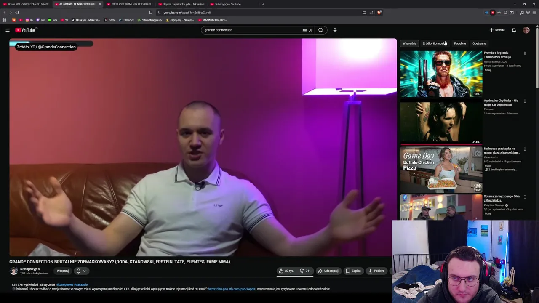Open the browser apps grid icon
Viewport: 539px width, 303px height.
pyautogui.click(x=4, y=20)
